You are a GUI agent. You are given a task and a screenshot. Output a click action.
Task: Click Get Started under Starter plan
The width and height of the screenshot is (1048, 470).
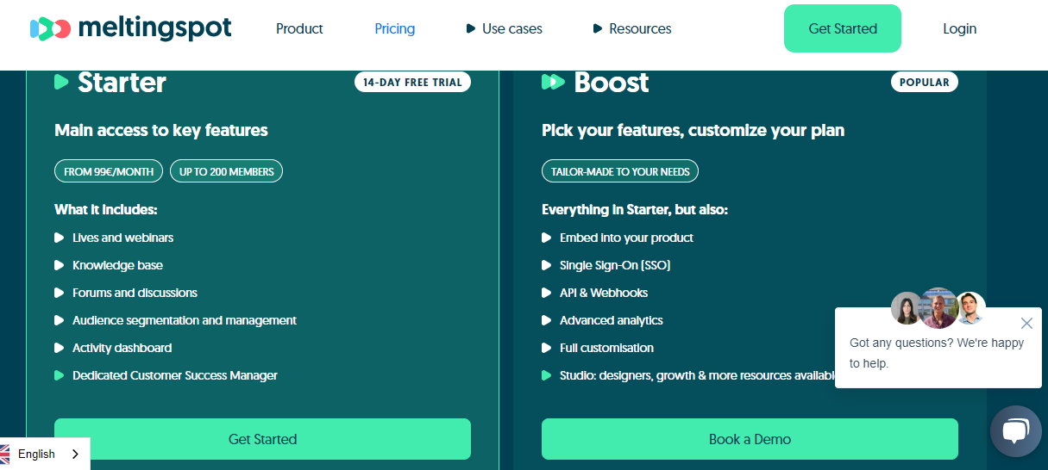262,439
